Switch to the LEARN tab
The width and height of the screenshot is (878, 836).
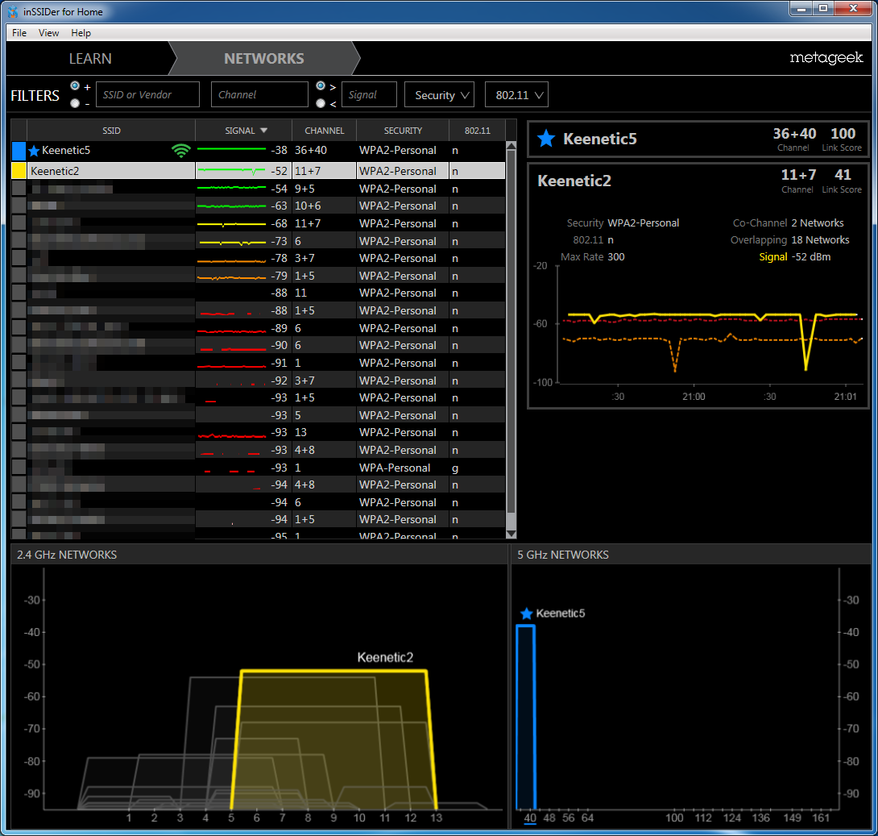(89, 58)
